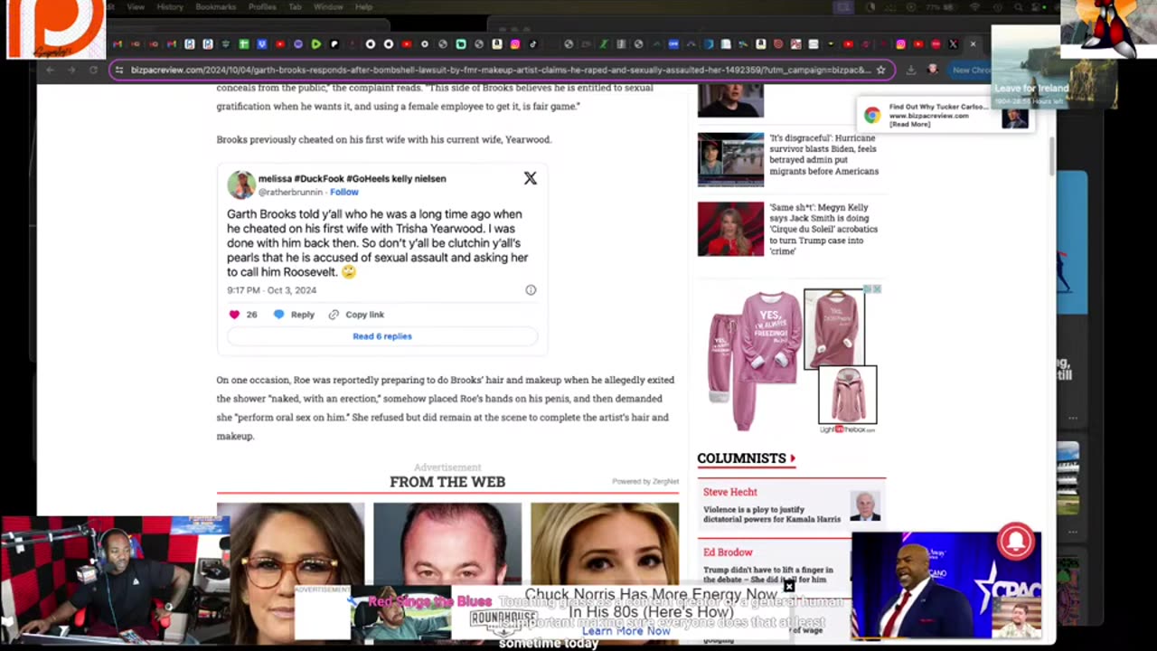This screenshot has height=651, width=1157.
Task: Click the bizpacreview.com address bar
Action: click(x=501, y=70)
